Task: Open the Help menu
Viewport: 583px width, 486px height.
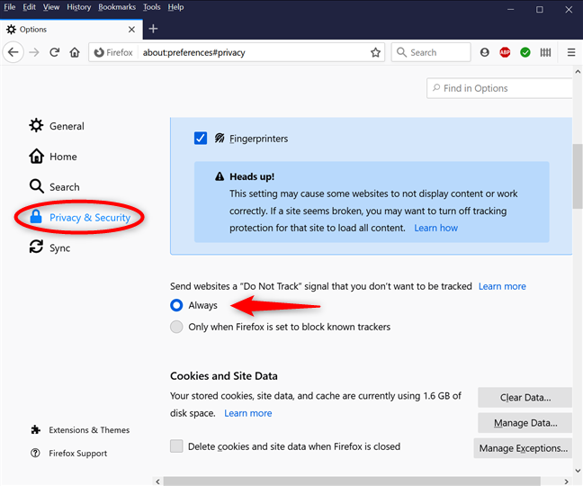Action: (x=175, y=7)
